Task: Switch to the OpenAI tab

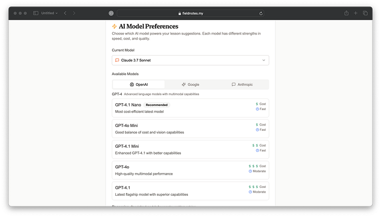Action: (139, 85)
